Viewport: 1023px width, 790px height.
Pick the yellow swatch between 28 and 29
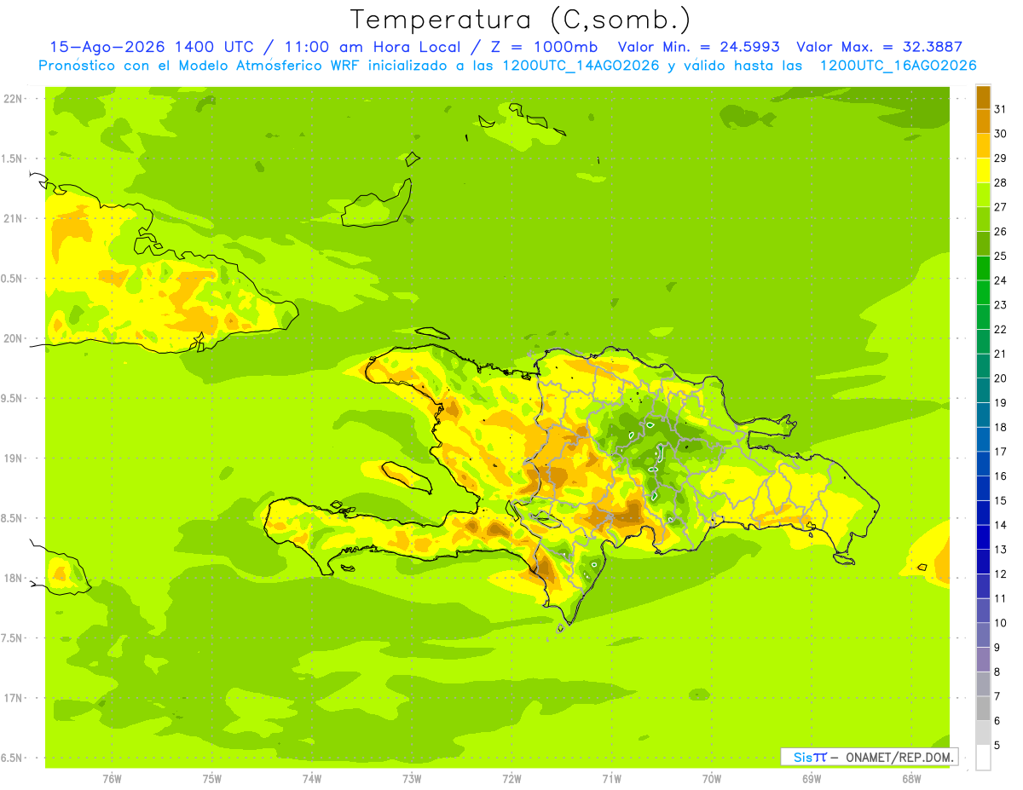983,170
